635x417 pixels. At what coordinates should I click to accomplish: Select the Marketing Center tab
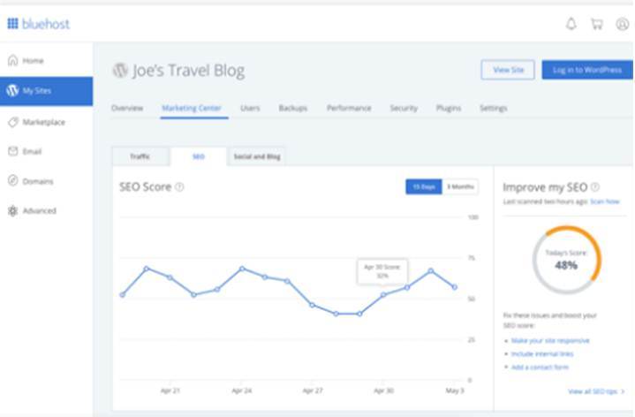(x=192, y=108)
